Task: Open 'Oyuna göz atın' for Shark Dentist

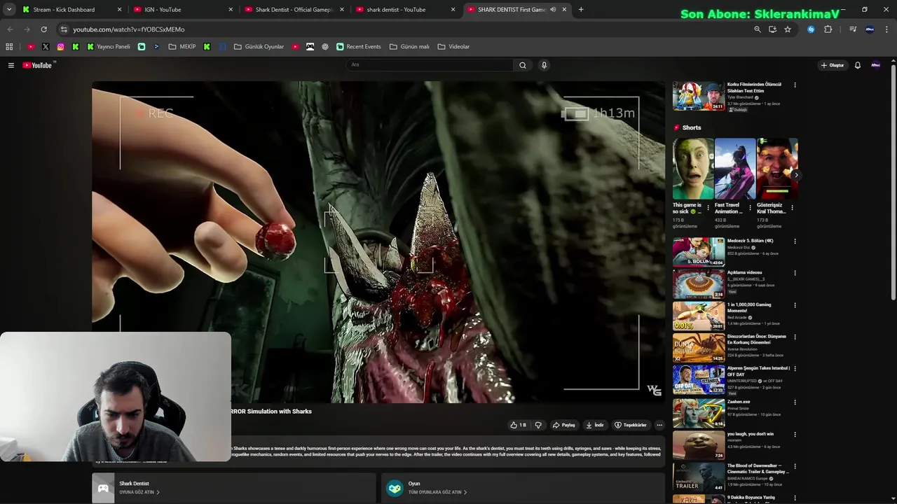Action: coord(139,492)
